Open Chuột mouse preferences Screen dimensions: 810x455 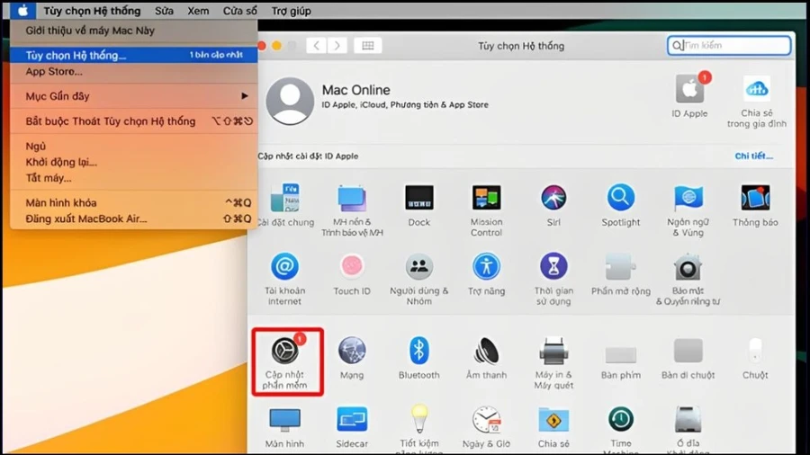[x=755, y=358]
